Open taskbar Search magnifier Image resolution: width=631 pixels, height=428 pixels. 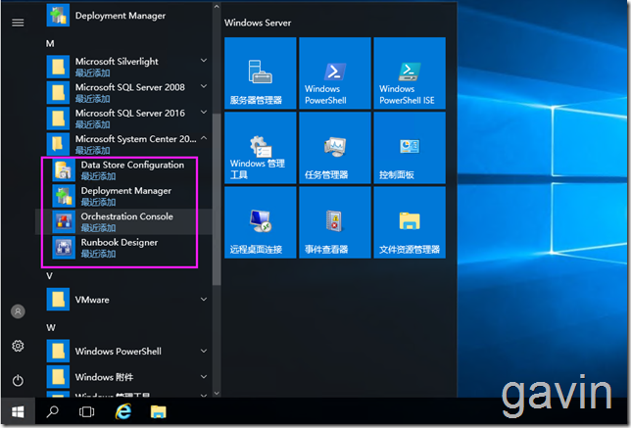coord(52,411)
